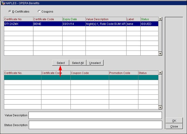The width and height of the screenshot is (187, 134).
Task: Confirm with the OK button
Action: pos(174,121)
